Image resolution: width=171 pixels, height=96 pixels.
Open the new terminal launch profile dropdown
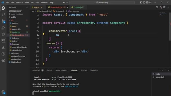click(x=162, y=70)
